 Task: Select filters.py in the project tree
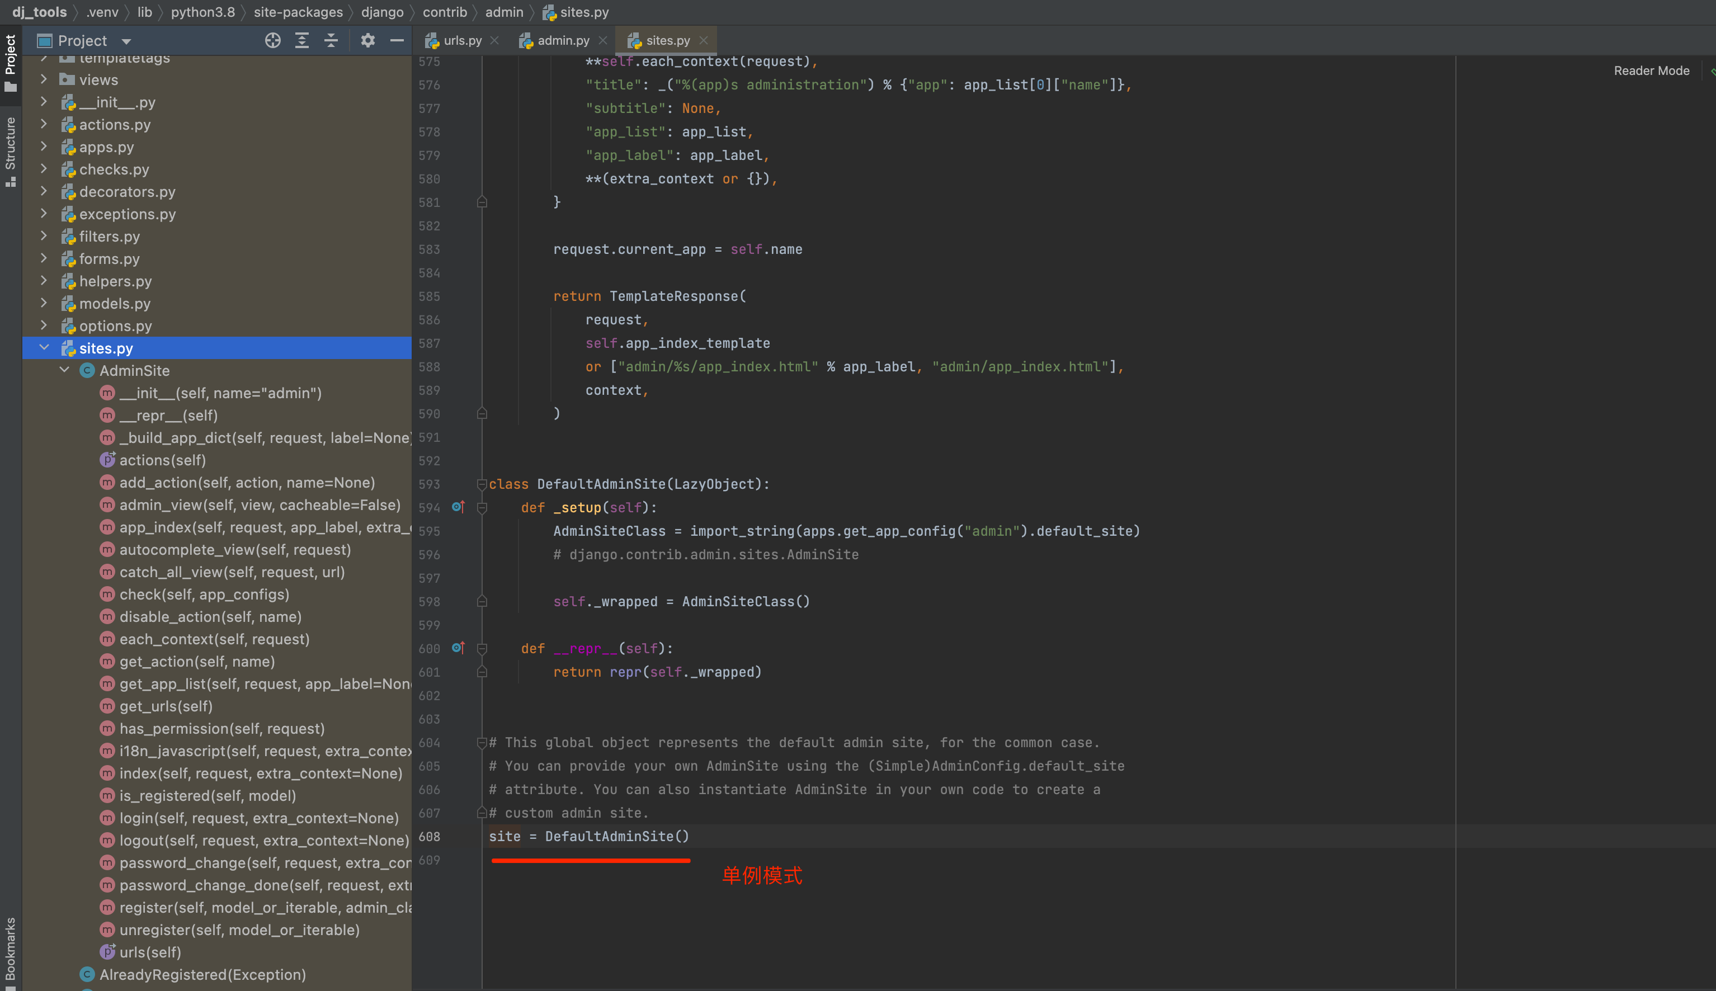click(110, 237)
